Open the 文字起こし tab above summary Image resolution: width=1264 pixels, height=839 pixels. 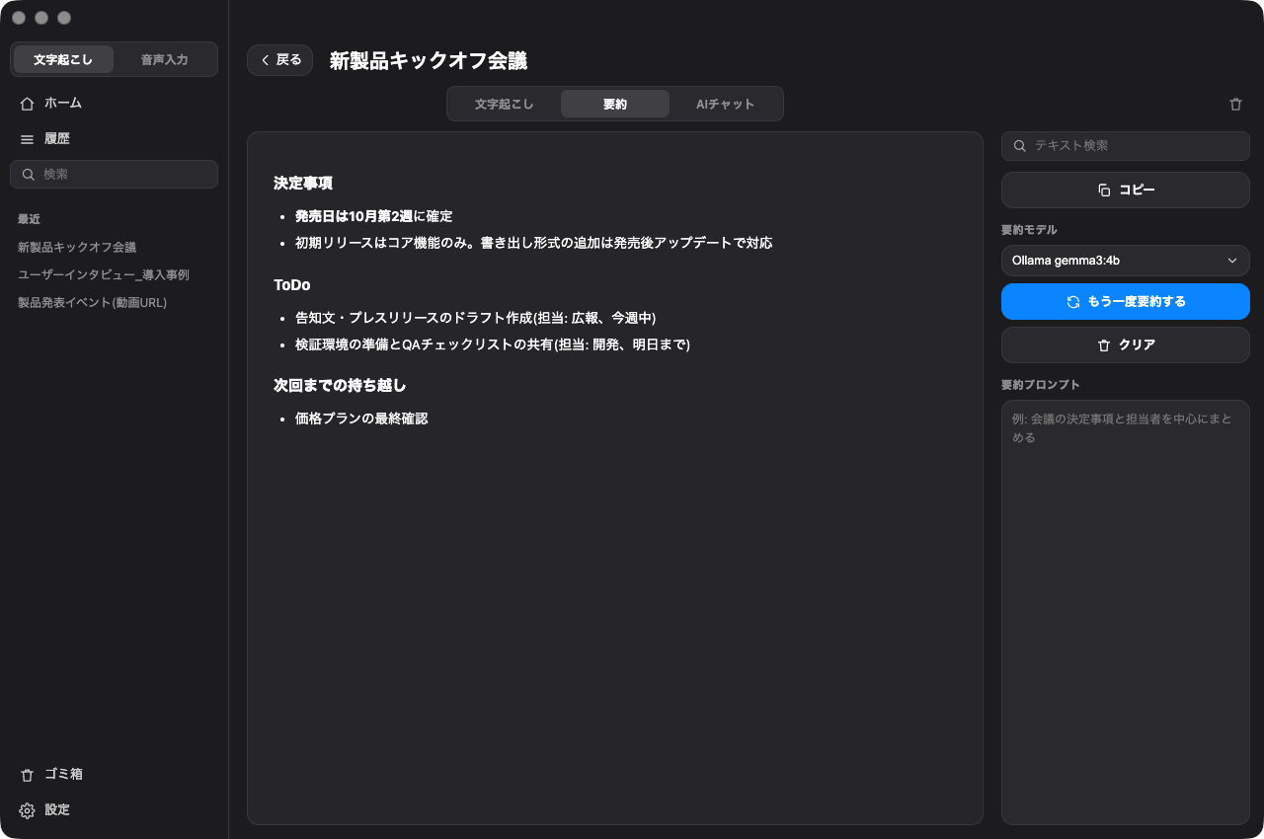[504, 104]
